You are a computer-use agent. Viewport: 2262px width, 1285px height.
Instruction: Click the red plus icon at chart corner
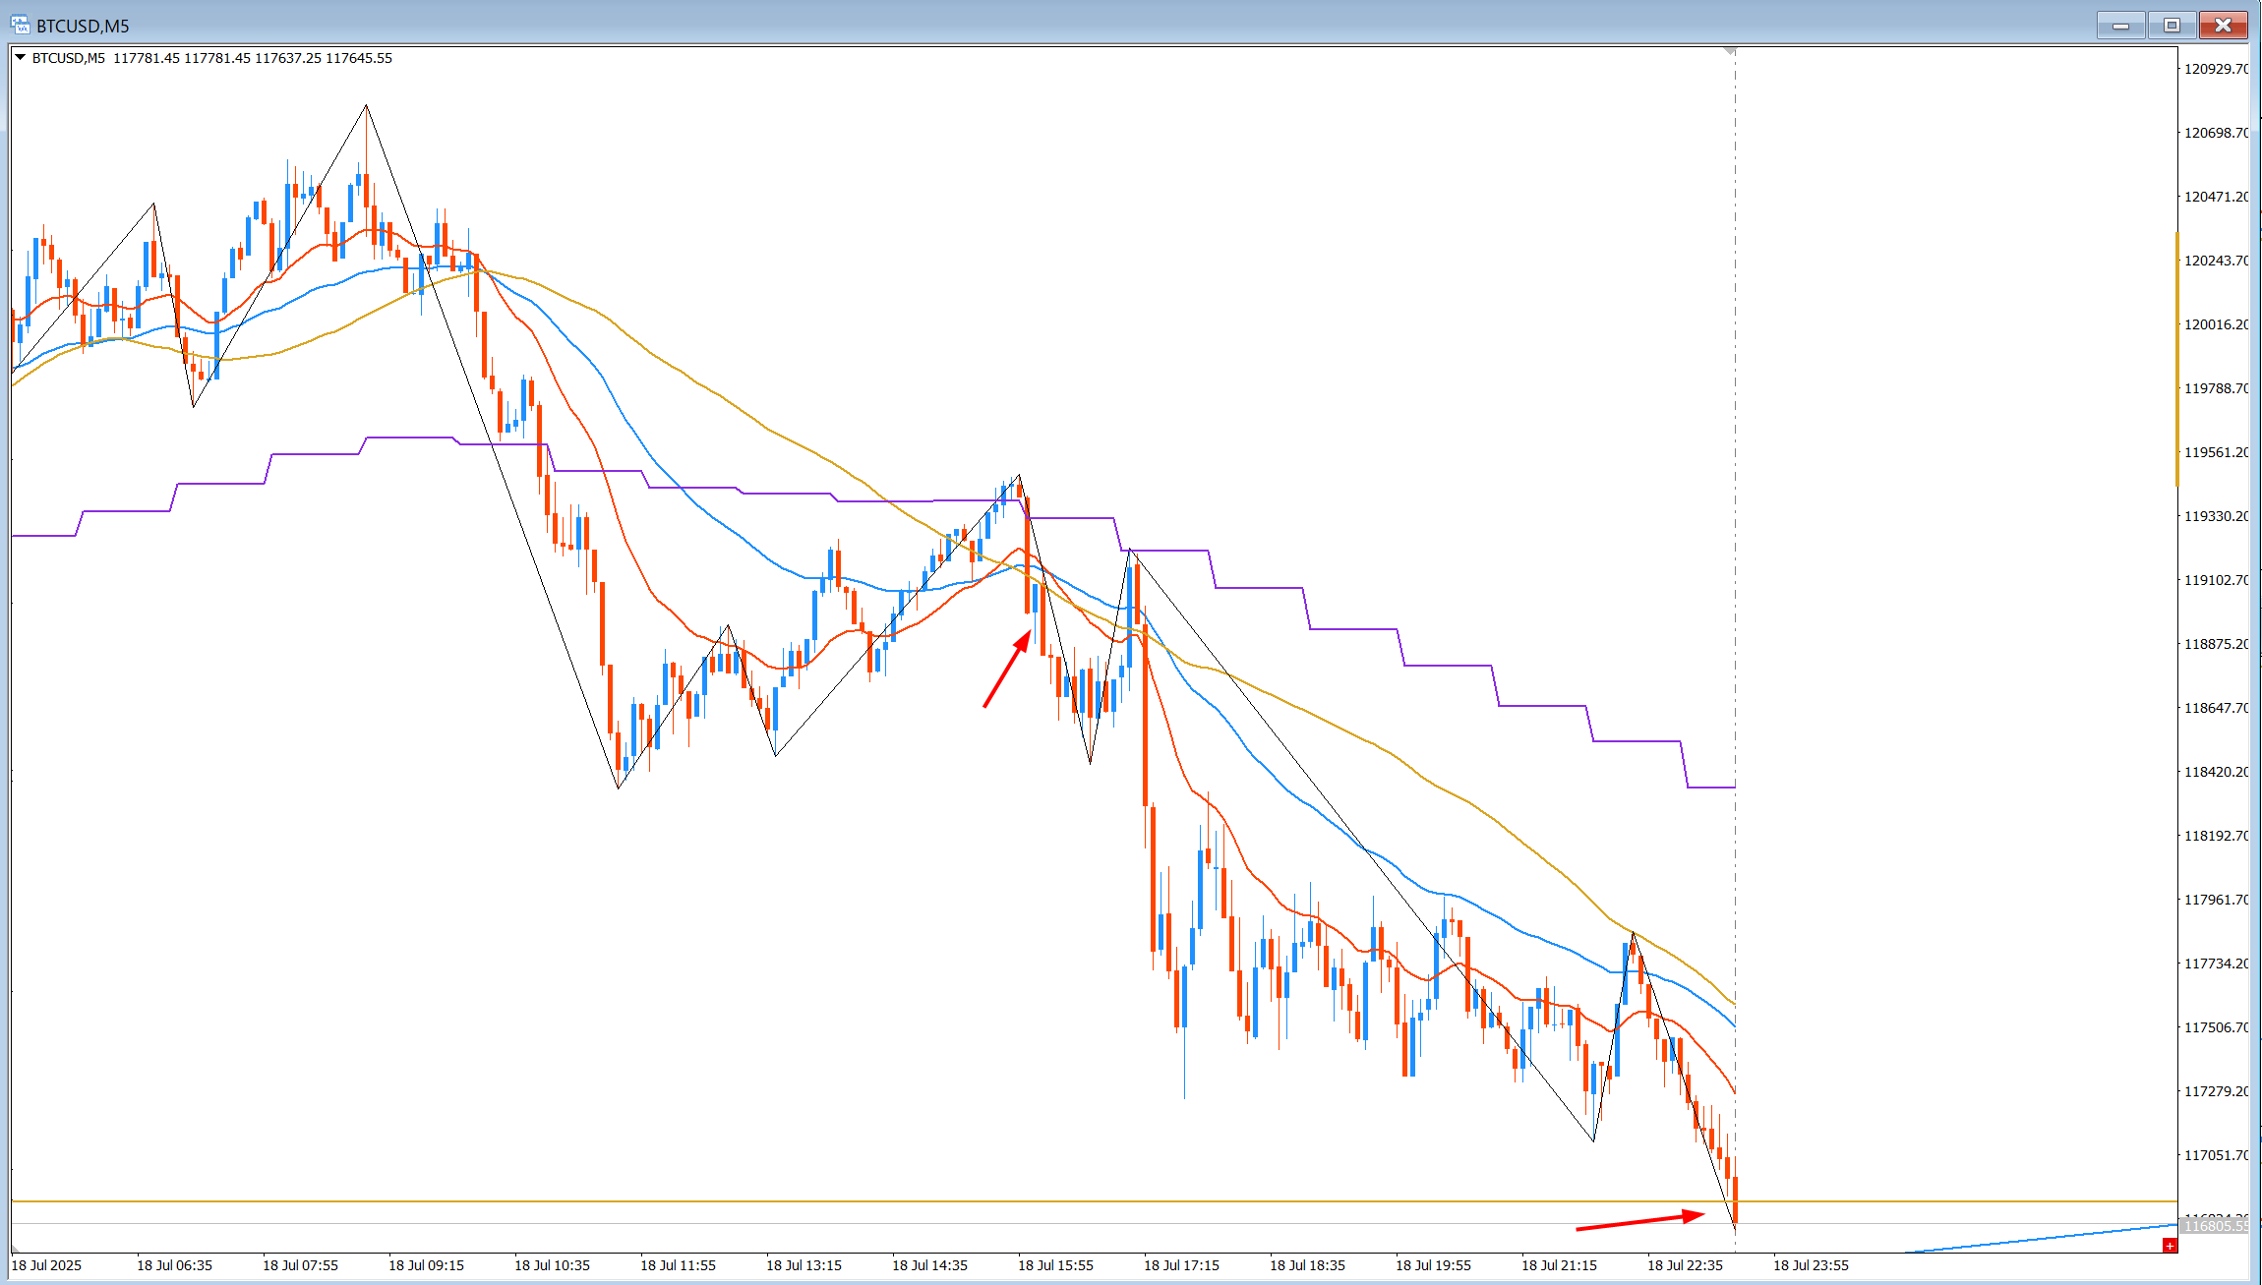pyautogui.click(x=2170, y=1246)
